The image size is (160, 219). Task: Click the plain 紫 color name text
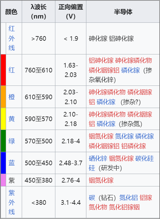click(12, 180)
